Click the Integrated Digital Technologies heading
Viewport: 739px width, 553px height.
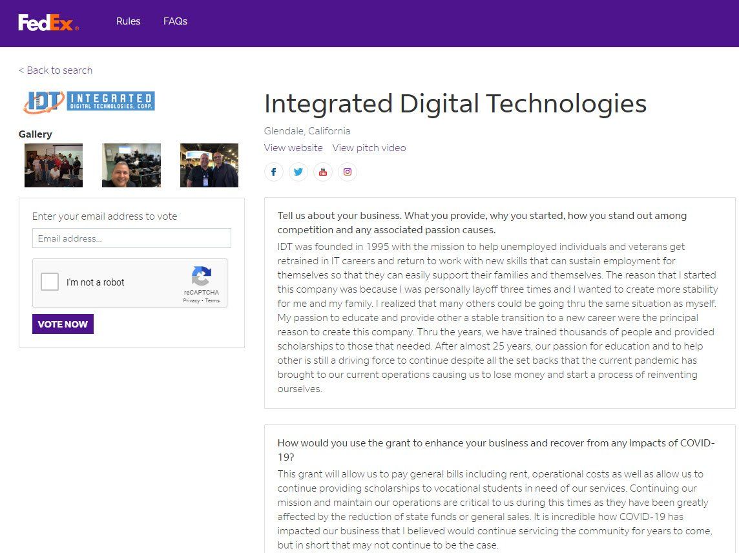tap(455, 104)
